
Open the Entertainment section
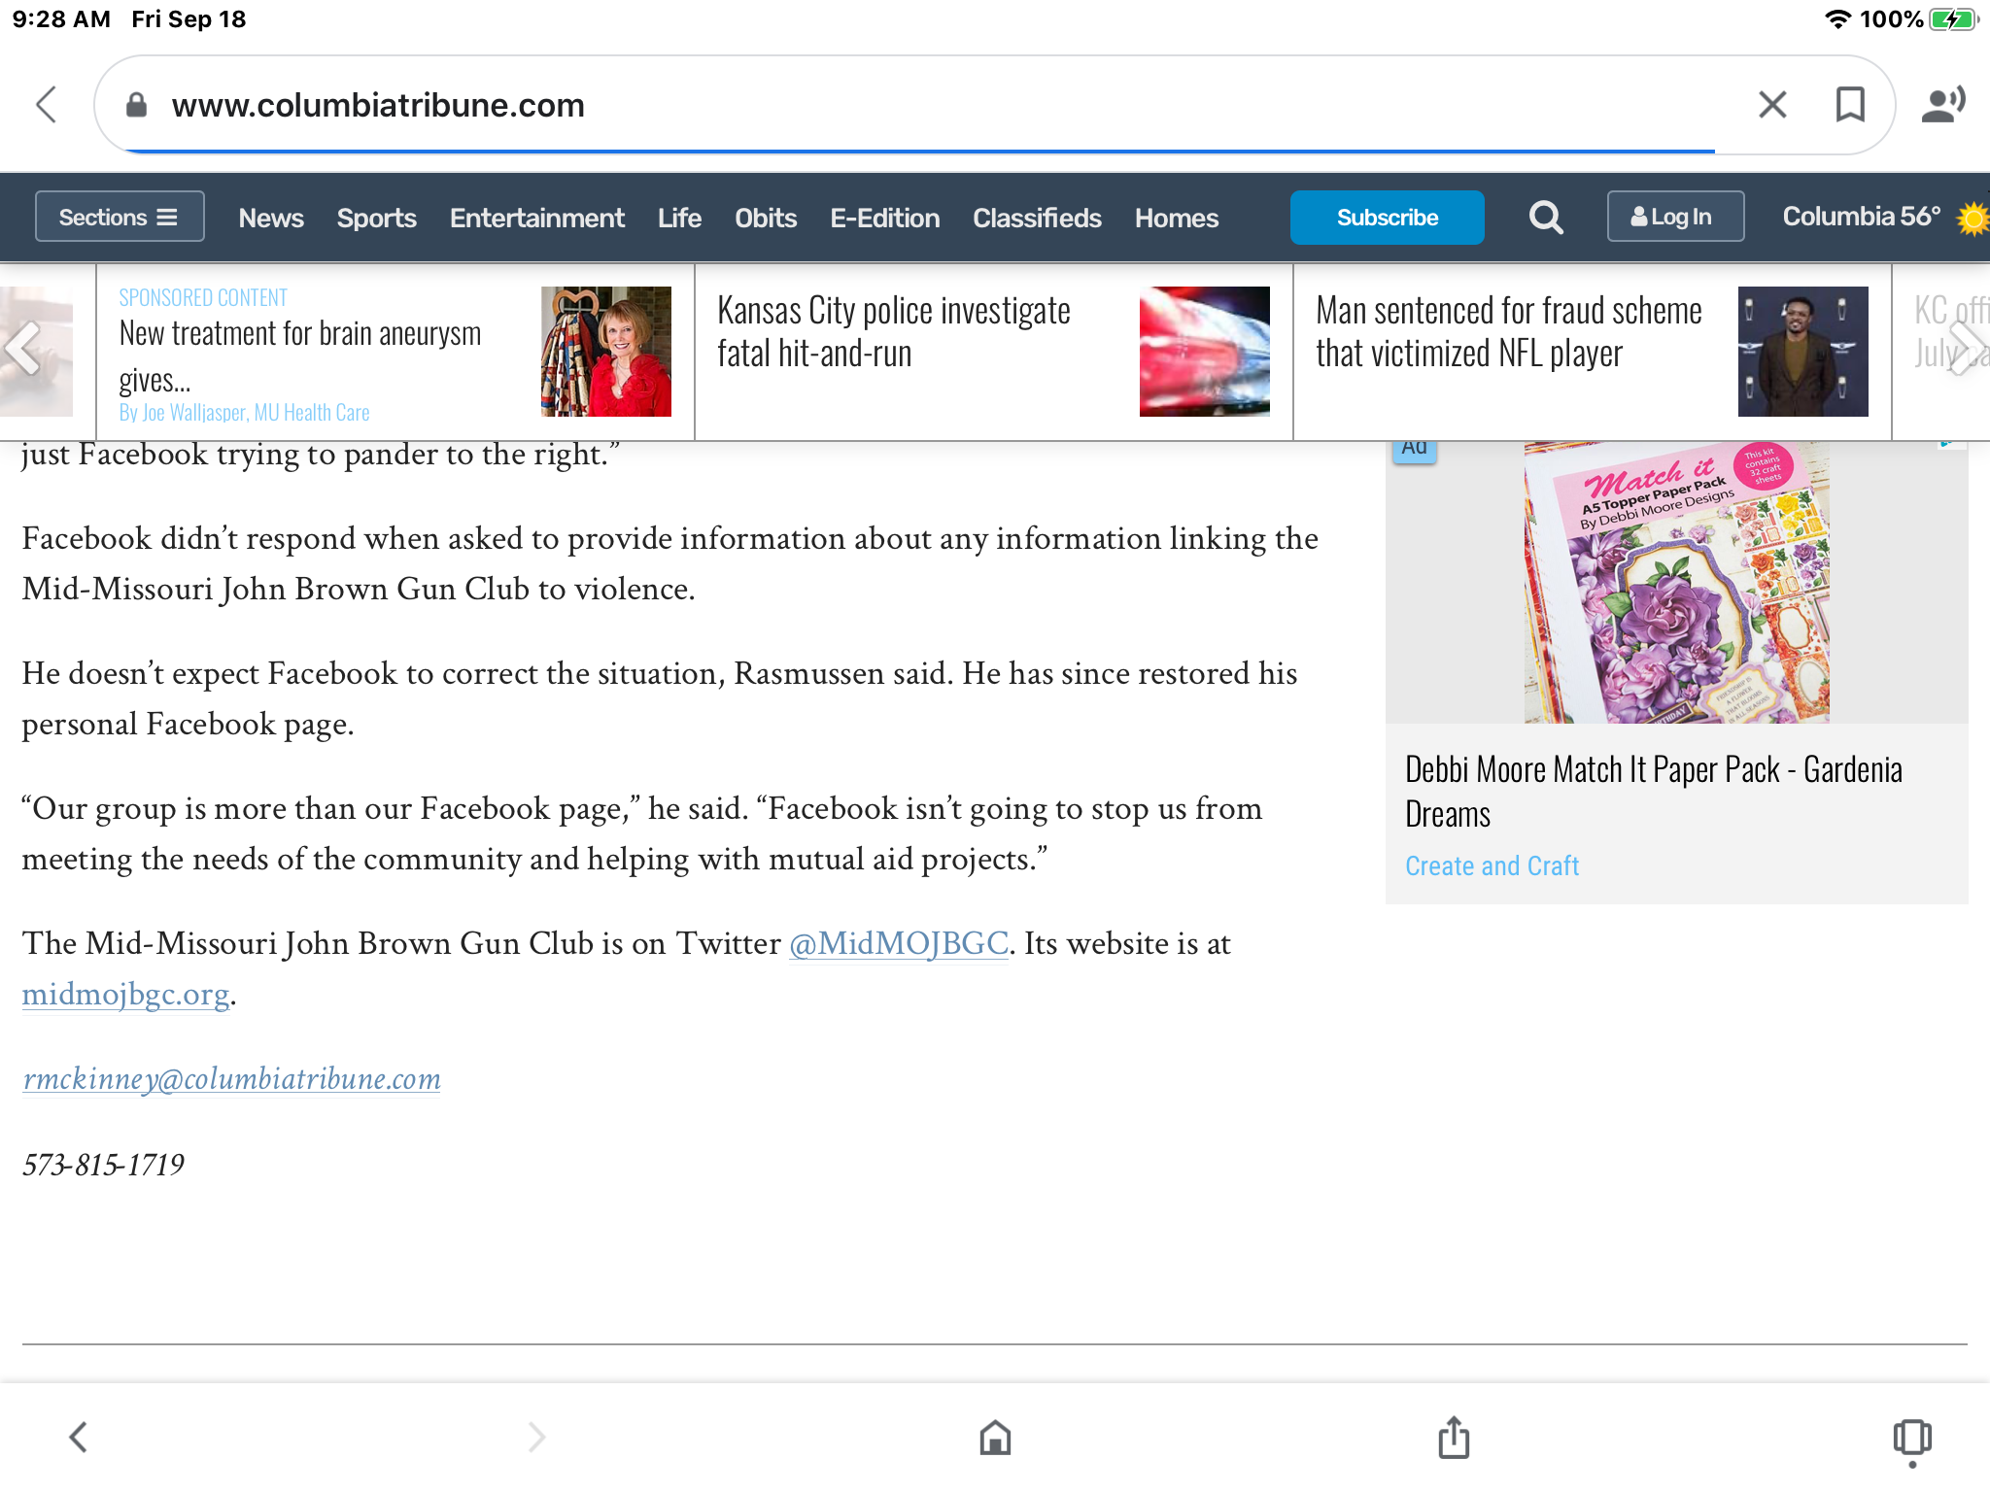point(536,218)
